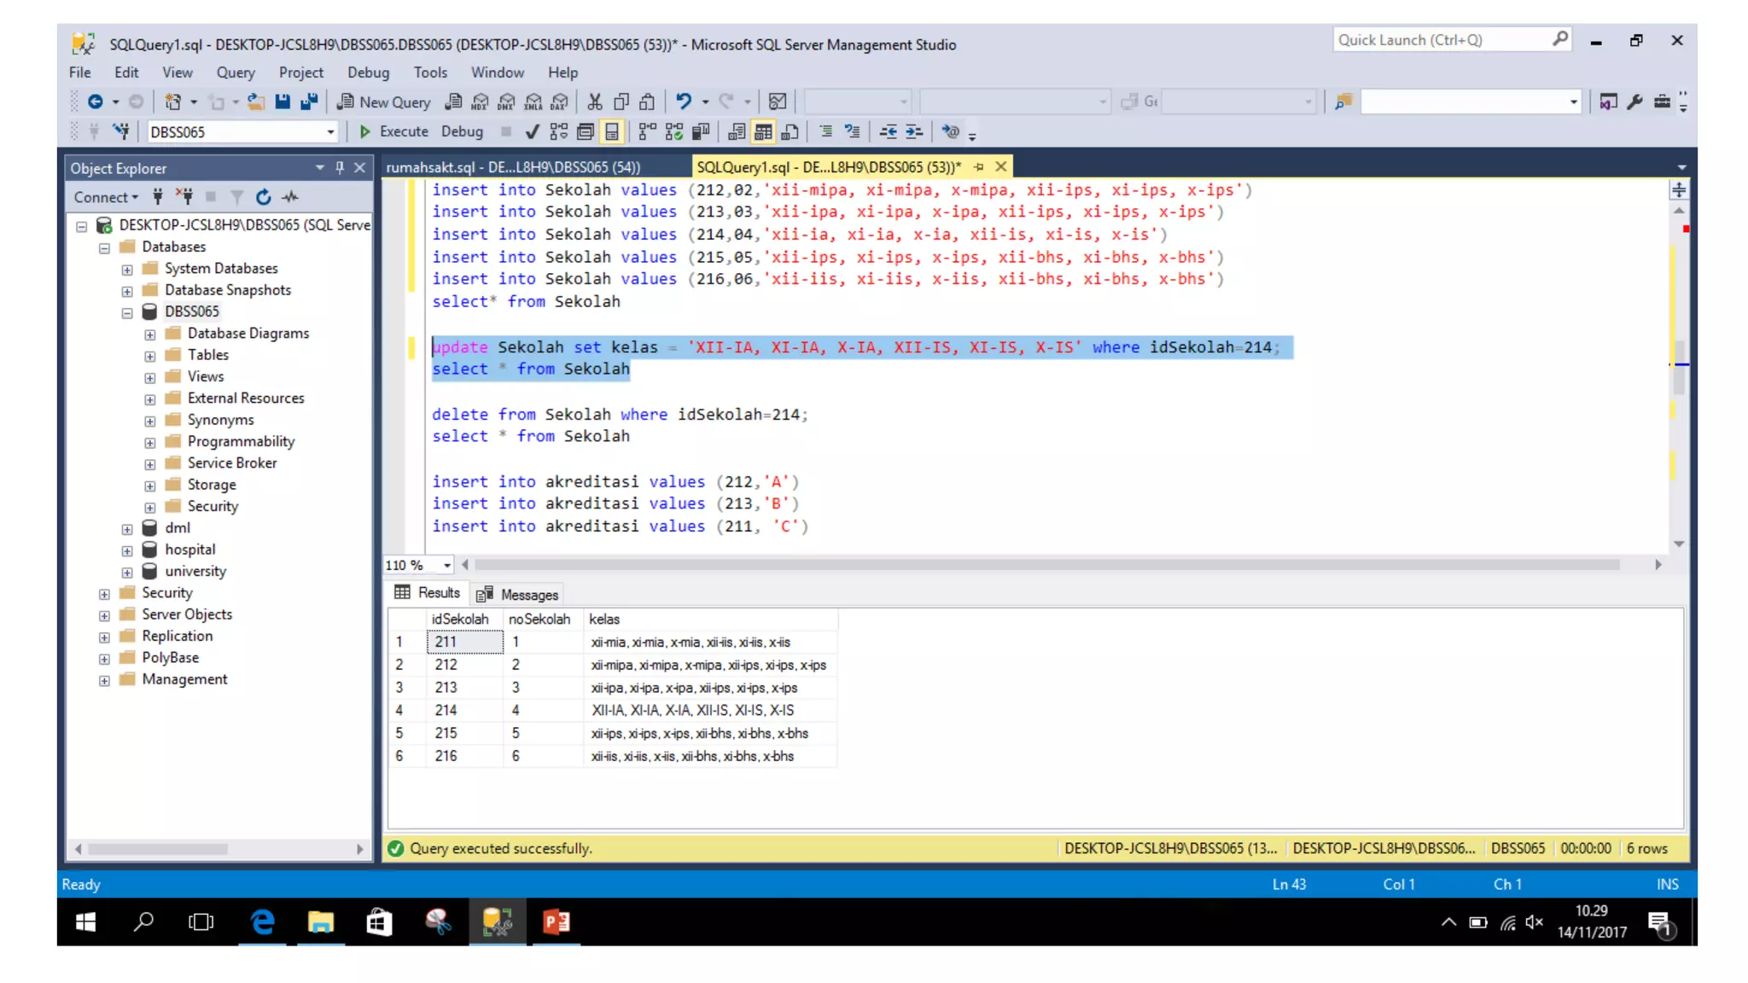Open the Messages results tab

tap(518, 595)
